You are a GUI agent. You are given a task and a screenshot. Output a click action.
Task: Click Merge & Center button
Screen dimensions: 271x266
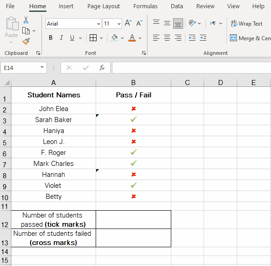[x=250, y=38]
